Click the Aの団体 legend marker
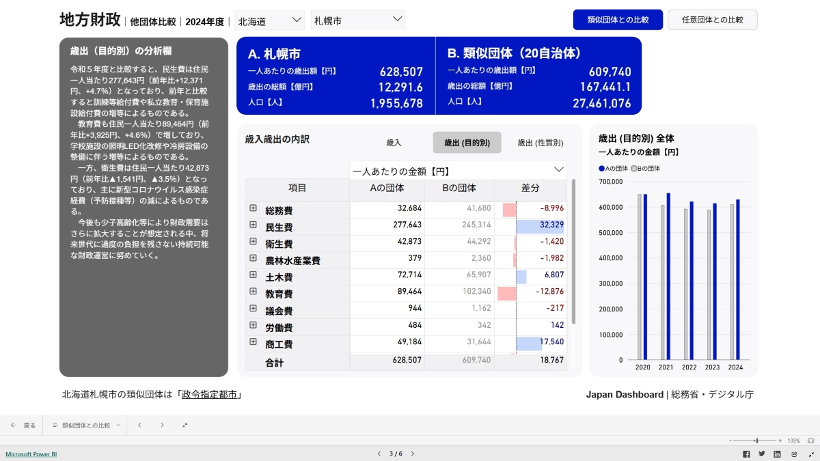 tap(601, 168)
